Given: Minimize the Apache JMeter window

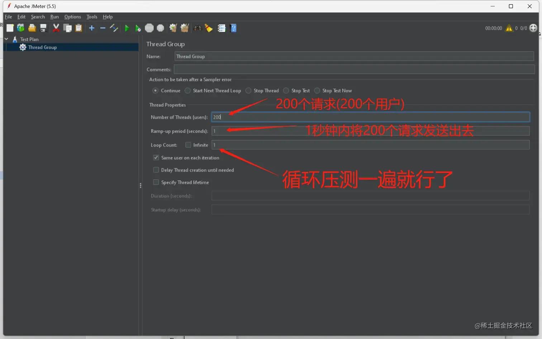Looking at the screenshot, I should point(493,6).
